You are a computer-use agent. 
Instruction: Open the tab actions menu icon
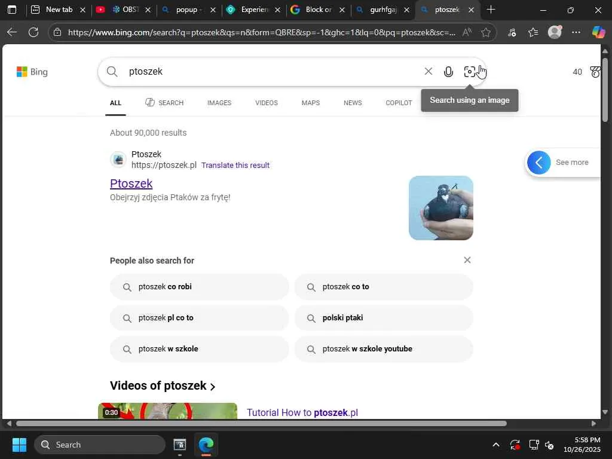pyautogui.click(x=12, y=10)
